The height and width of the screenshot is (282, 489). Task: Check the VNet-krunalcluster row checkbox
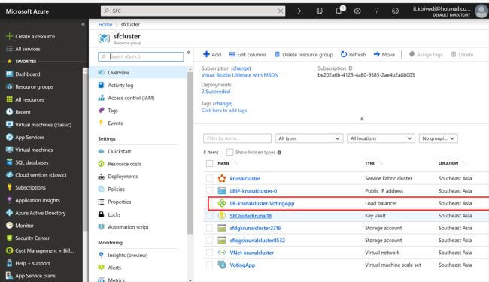[210, 253]
